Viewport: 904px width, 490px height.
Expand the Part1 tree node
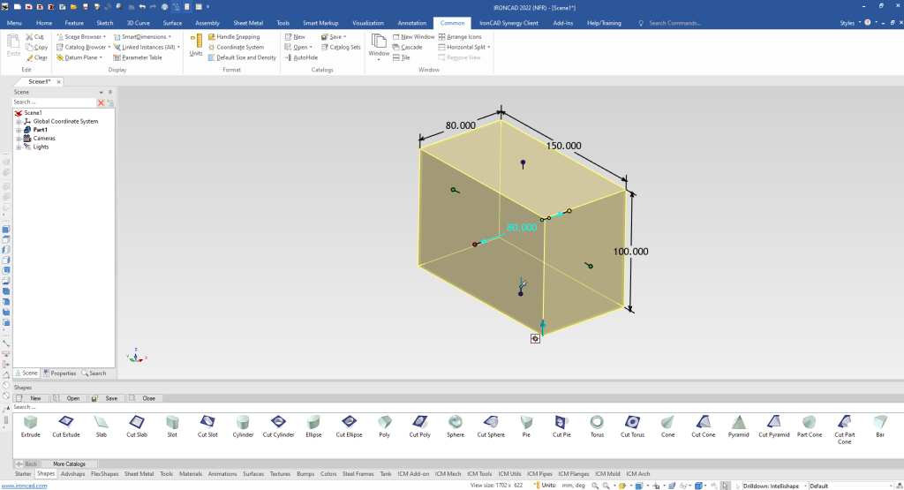tap(19, 130)
